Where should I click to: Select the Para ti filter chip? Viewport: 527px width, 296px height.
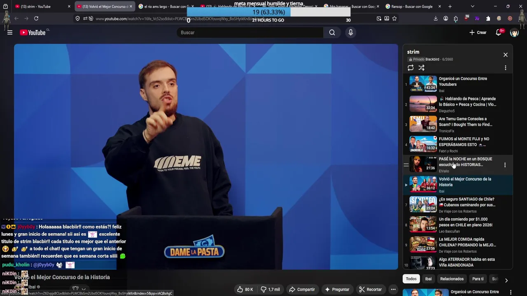point(478,279)
